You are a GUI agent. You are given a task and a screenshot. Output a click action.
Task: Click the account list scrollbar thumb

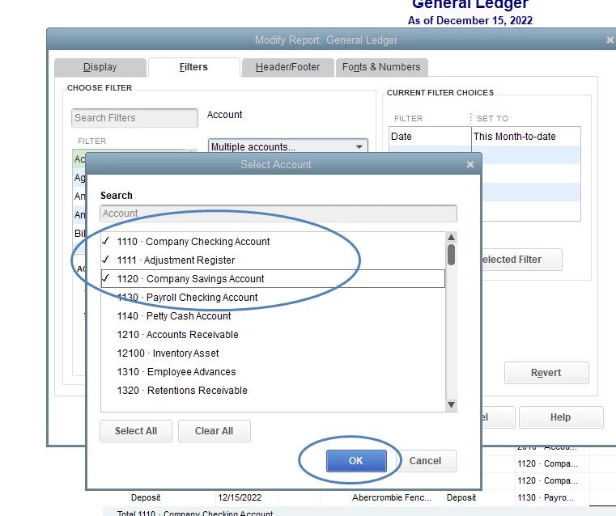point(451,255)
